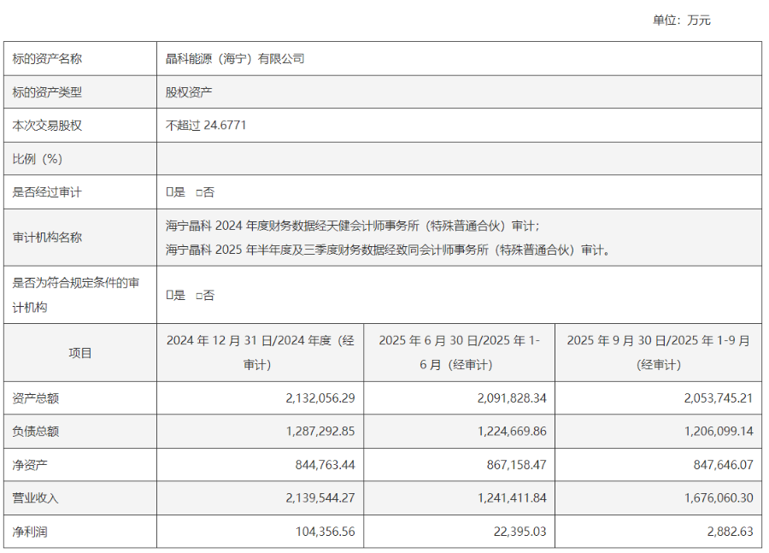Viewport: 769px width, 553px height.
Task: Select the 股权资产 value cell
Action: [x=459, y=92]
